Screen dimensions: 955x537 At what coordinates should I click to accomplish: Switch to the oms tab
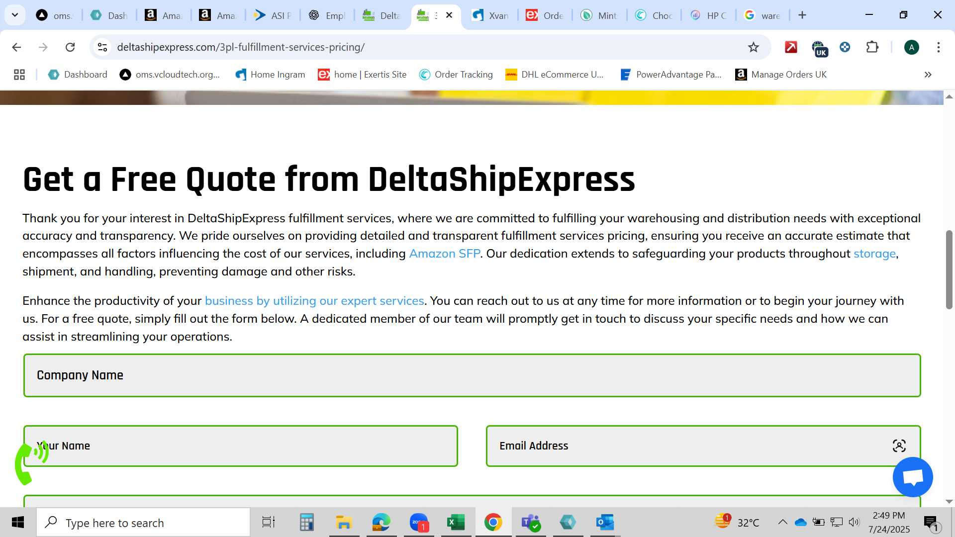point(55,15)
